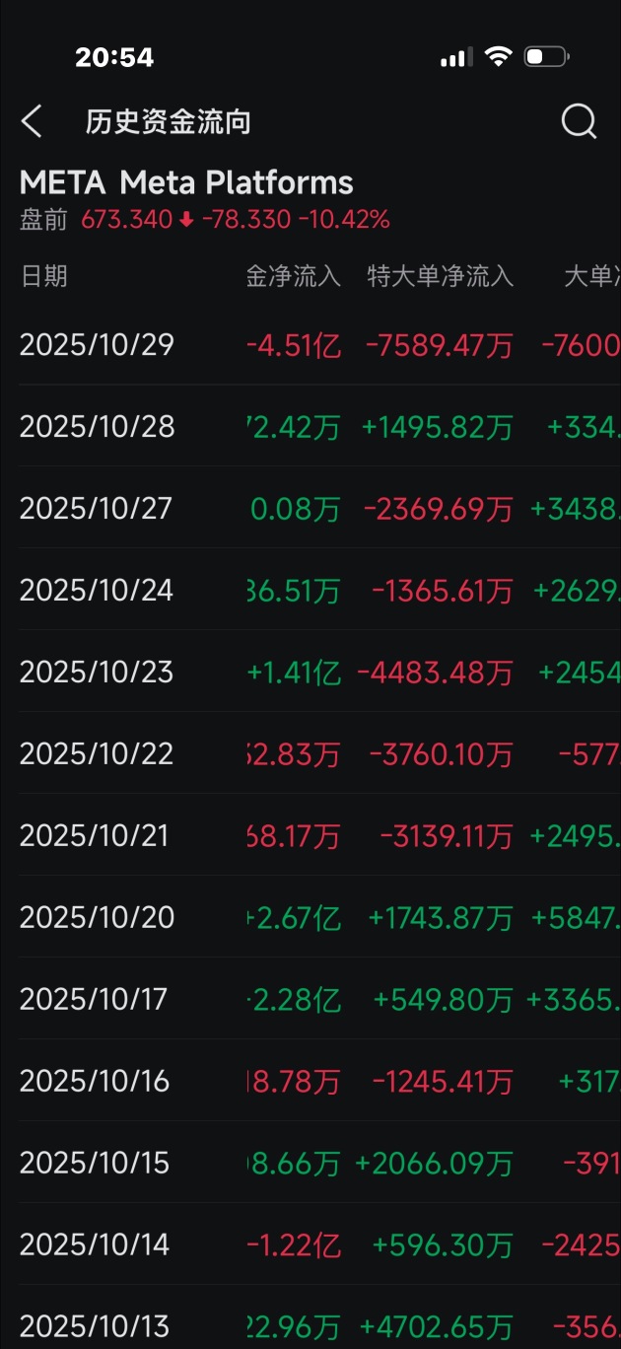Tap the +1743.87万 value

[441, 918]
